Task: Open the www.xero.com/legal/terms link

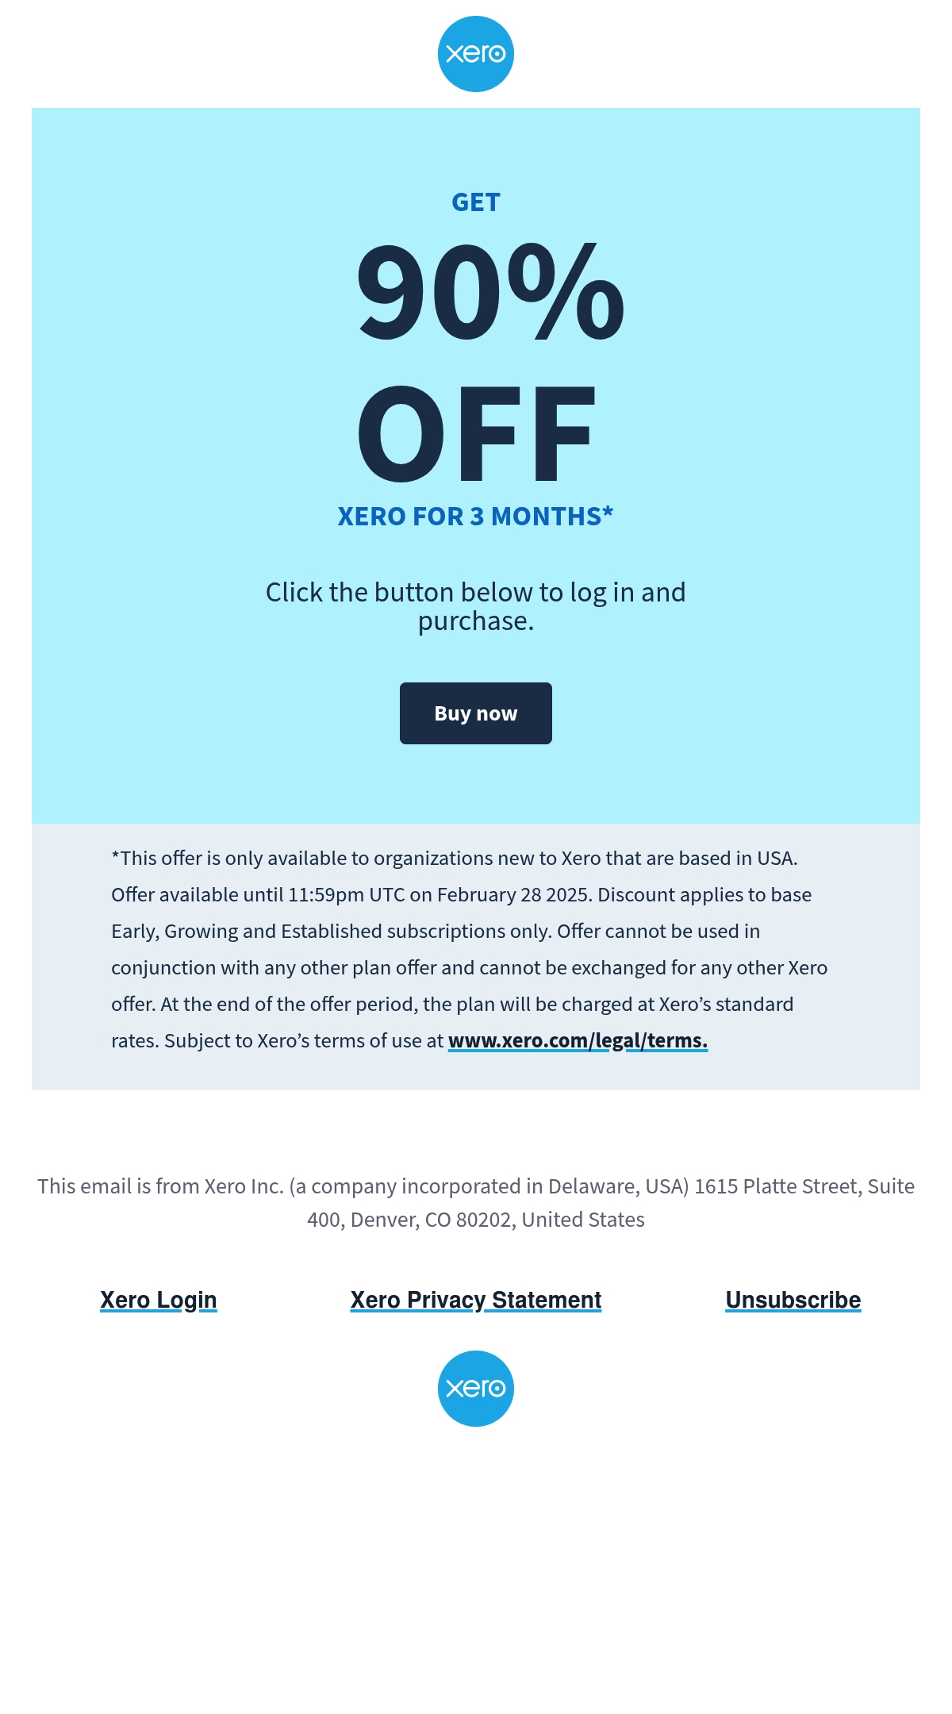Action: [578, 1040]
